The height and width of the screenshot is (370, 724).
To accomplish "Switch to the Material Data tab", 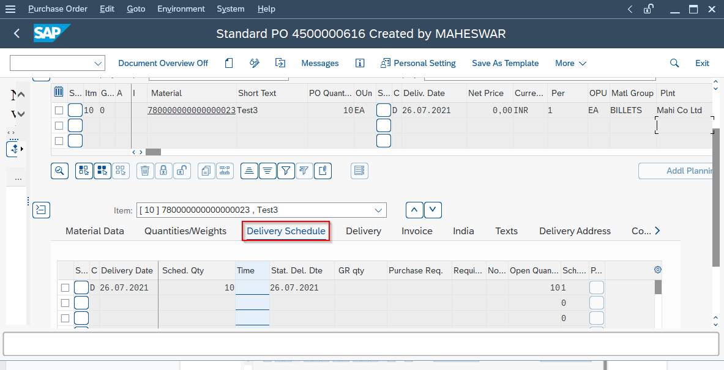I will pyautogui.click(x=95, y=231).
